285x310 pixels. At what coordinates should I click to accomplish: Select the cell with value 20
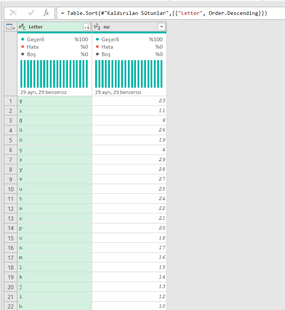coord(129,228)
